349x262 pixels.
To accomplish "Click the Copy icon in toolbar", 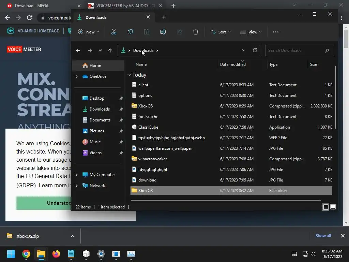I will (x=130, y=32).
